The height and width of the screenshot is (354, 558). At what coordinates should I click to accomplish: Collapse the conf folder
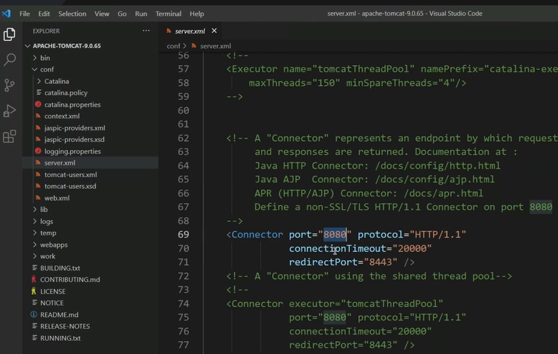click(x=34, y=69)
